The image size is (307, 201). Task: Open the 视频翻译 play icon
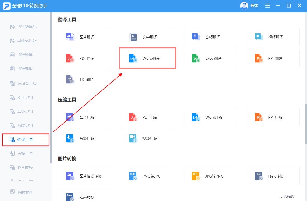click(x=259, y=37)
